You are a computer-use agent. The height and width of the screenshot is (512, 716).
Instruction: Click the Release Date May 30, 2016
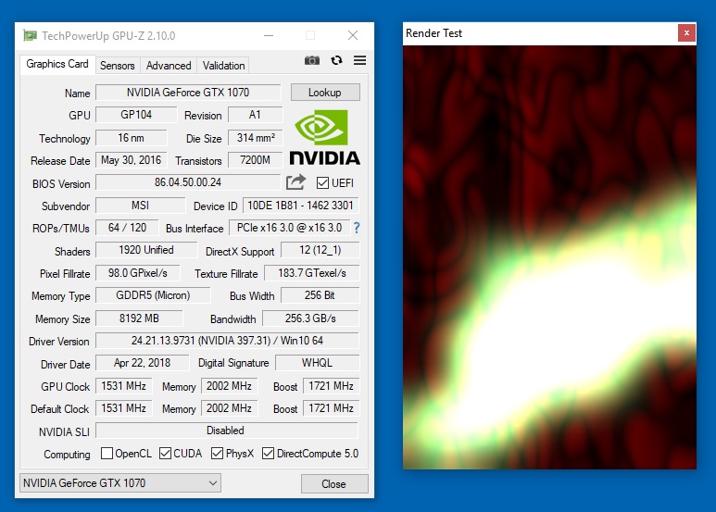pyautogui.click(x=131, y=160)
